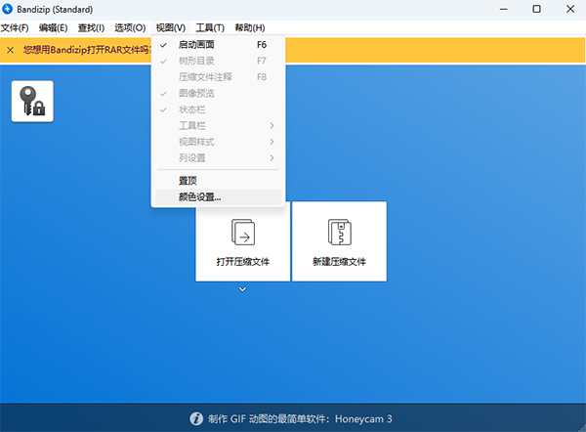
Task: Minimize the Bandizip window
Action: [x=503, y=9]
